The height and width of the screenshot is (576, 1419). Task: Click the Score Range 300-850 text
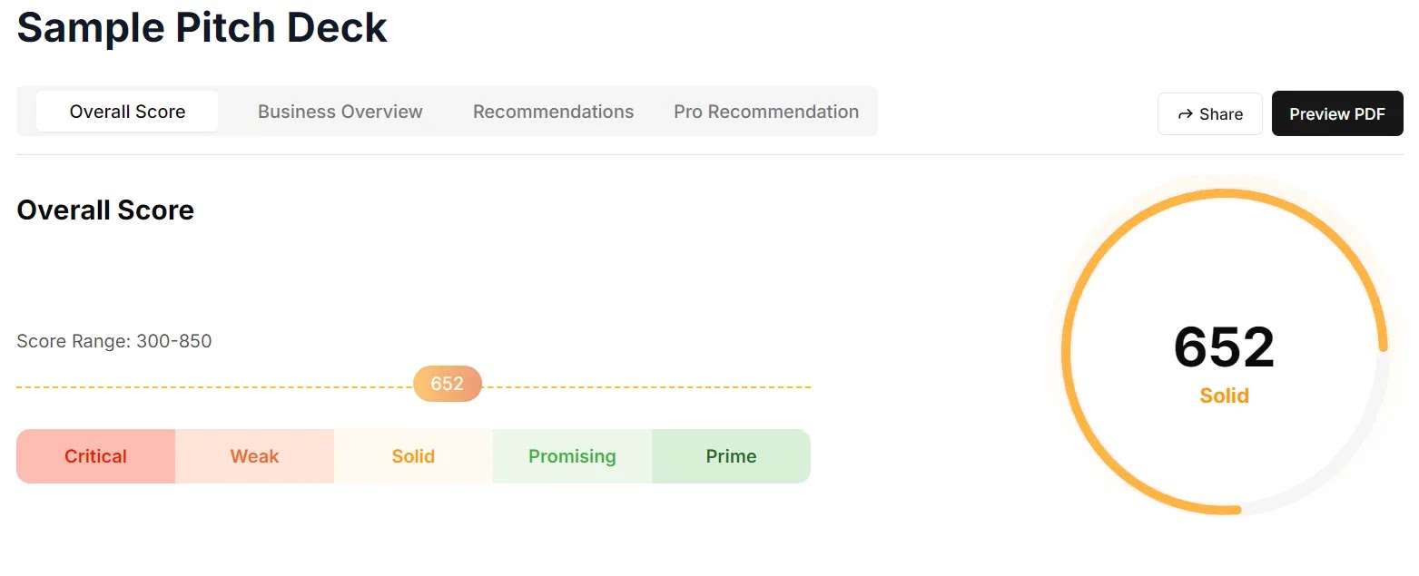click(114, 342)
